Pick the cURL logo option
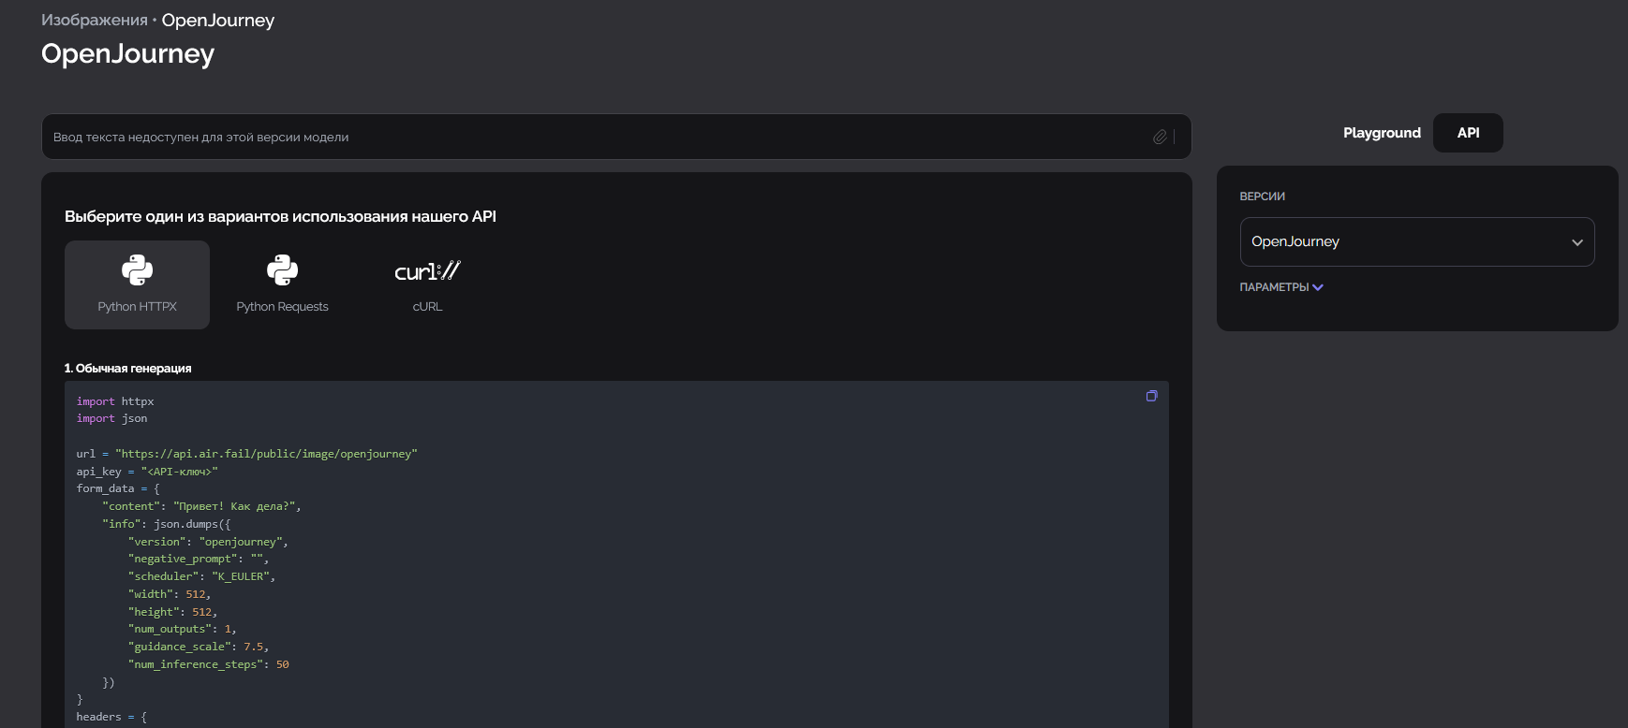1628x728 pixels. coord(427,271)
